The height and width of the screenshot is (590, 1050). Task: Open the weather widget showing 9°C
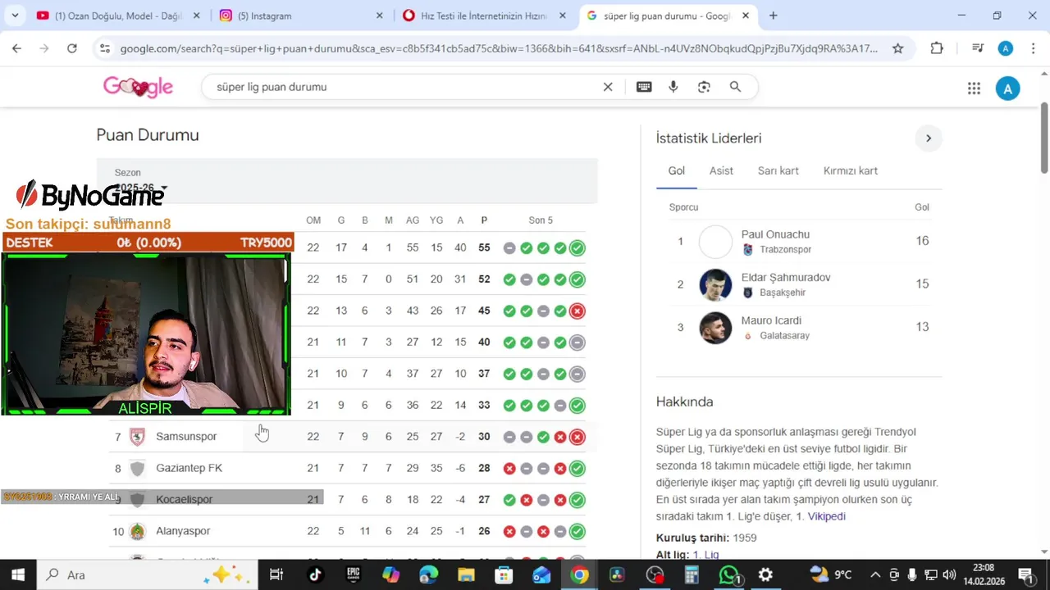(831, 574)
